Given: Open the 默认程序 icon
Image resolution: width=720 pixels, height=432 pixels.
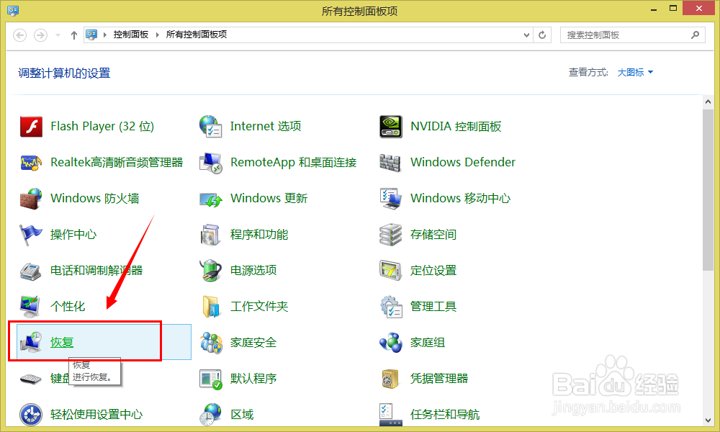Looking at the screenshot, I should pos(211,379).
